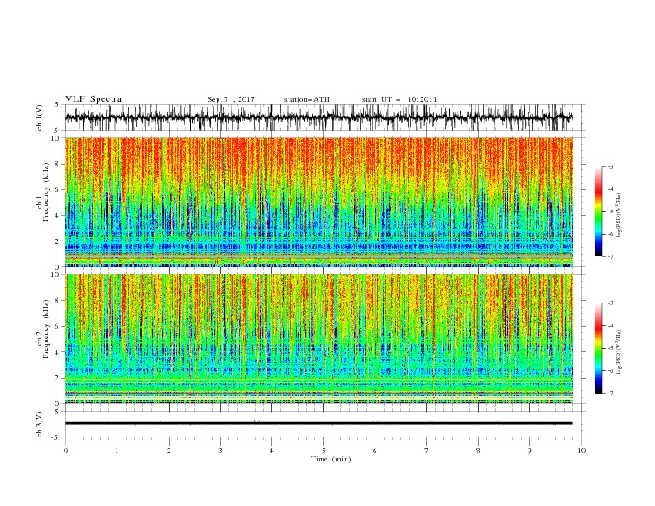This screenshot has height=506, width=655.
Task: Click the ch.1 spectrogram panel
Action: tap(318, 202)
